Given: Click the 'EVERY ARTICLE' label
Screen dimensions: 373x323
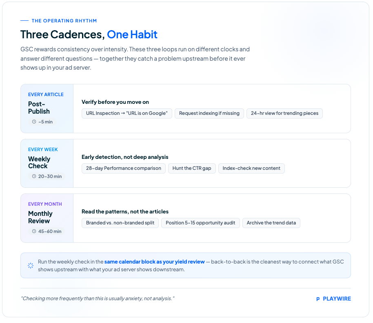Looking at the screenshot, I should pyautogui.click(x=46, y=94).
